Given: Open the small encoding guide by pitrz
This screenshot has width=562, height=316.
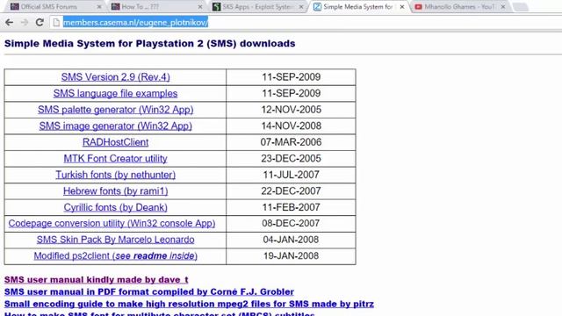Looking at the screenshot, I should 189,304.
